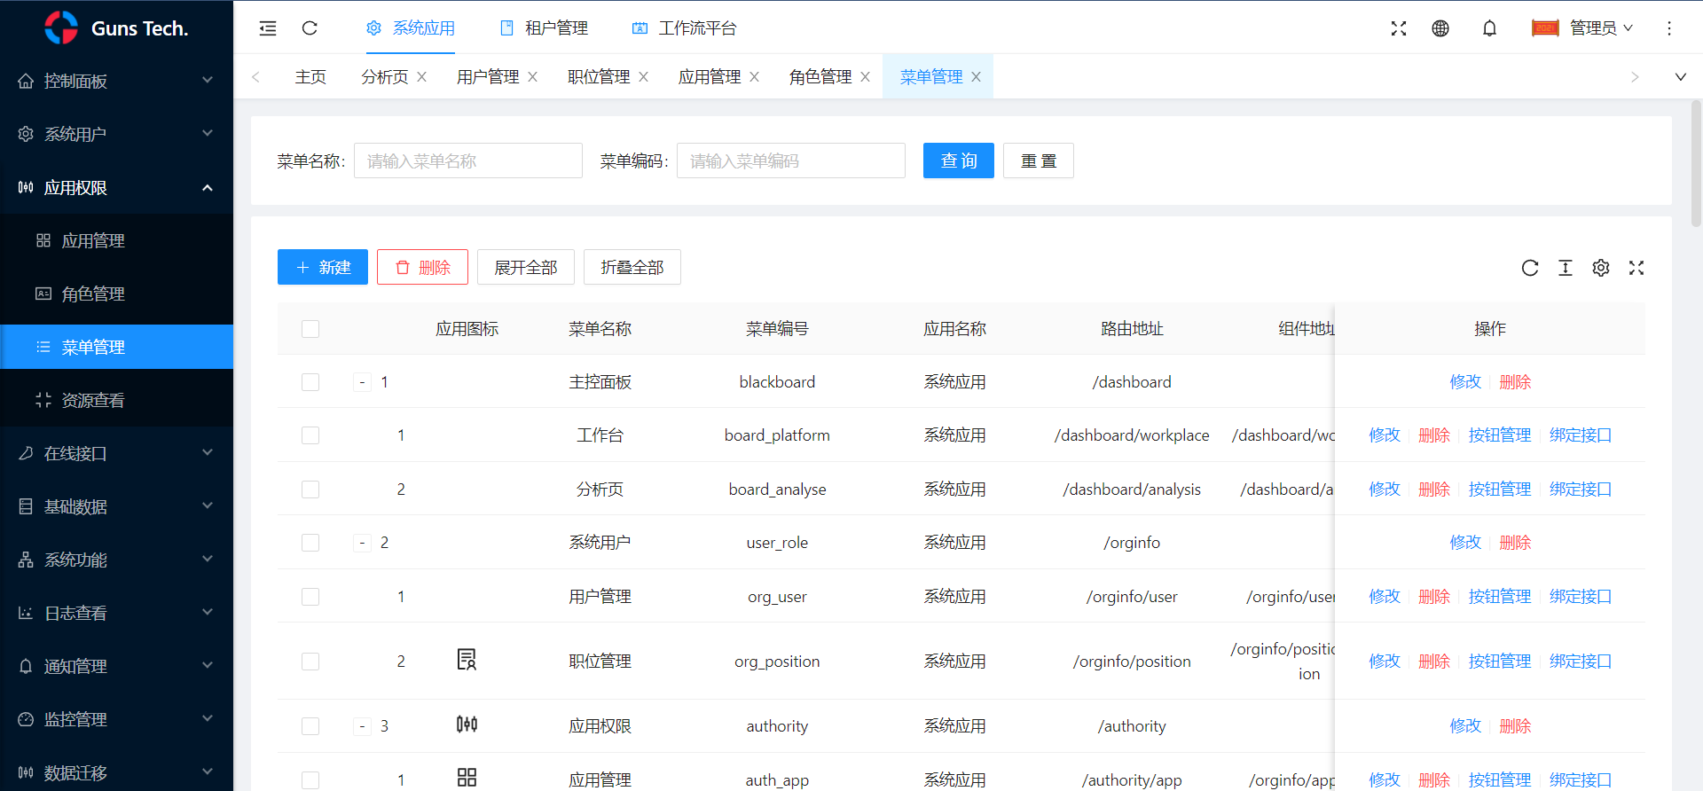Focus the 菜单编码 input field
This screenshot has width=1703, height=791.
pyautogui.click(x=791, y=161)
